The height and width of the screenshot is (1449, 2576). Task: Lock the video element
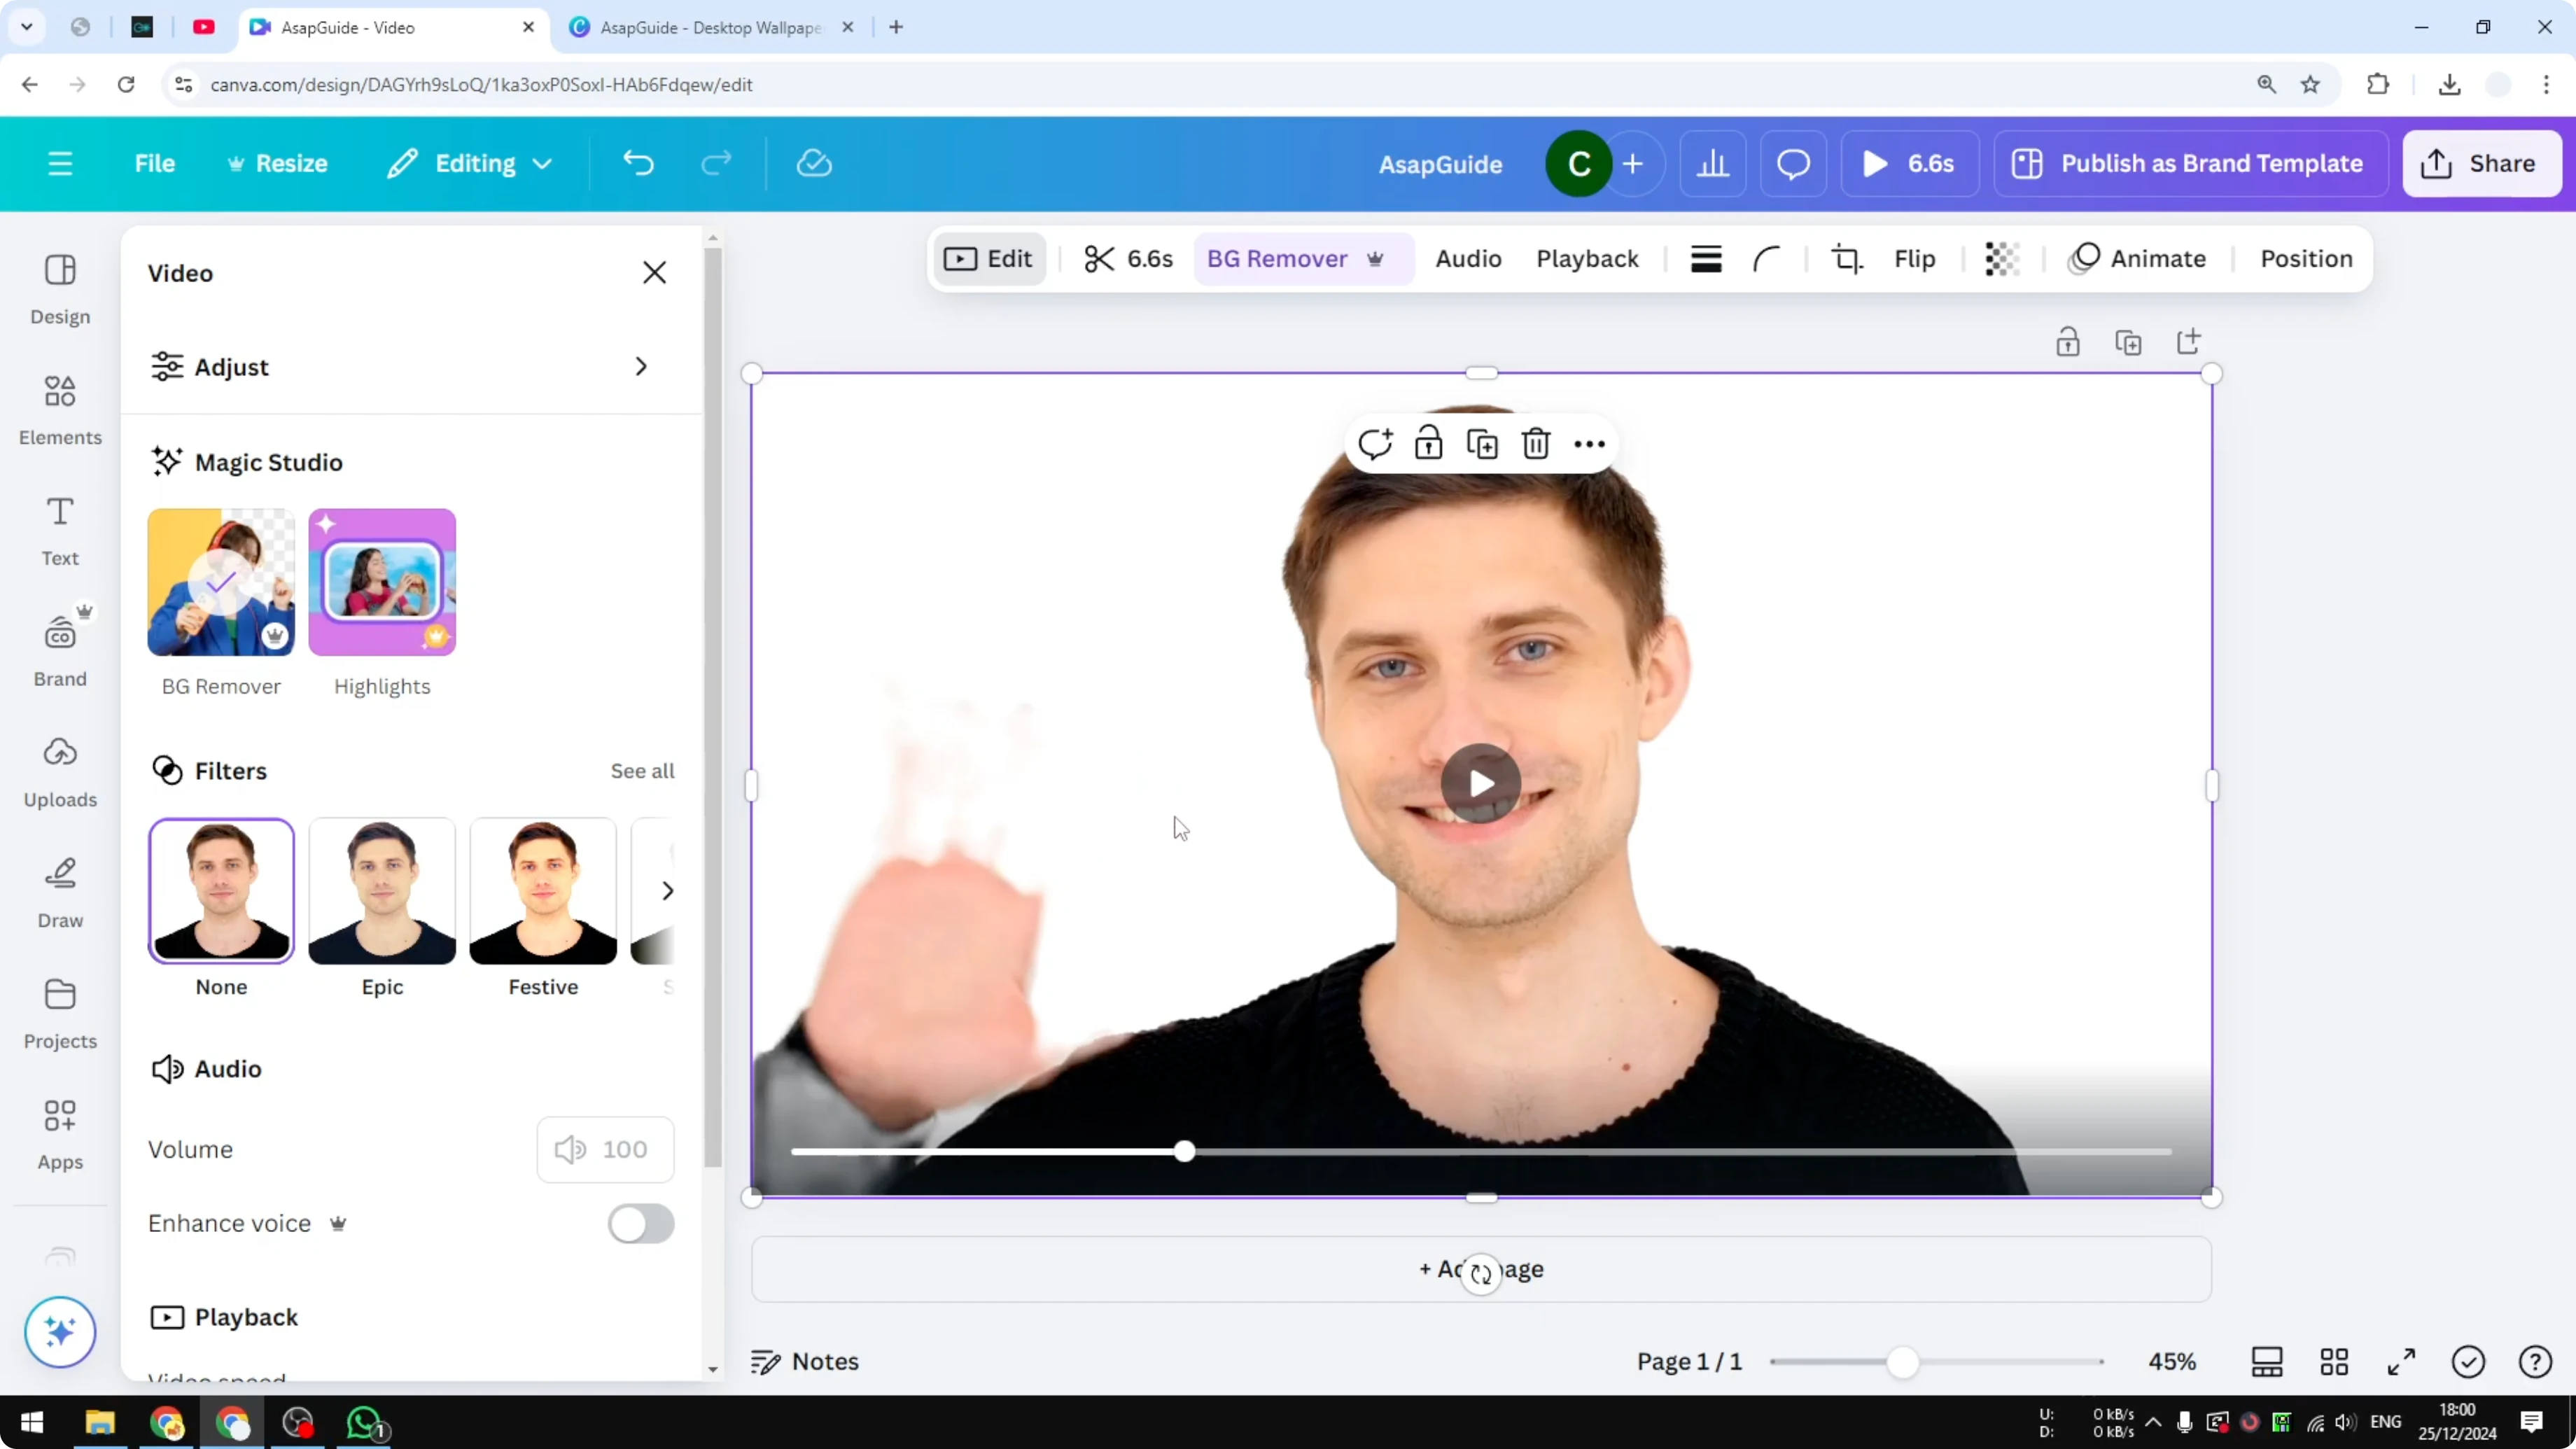point(1428,443)
